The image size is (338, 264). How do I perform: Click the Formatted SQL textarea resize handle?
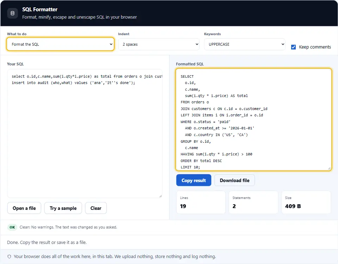329,168
